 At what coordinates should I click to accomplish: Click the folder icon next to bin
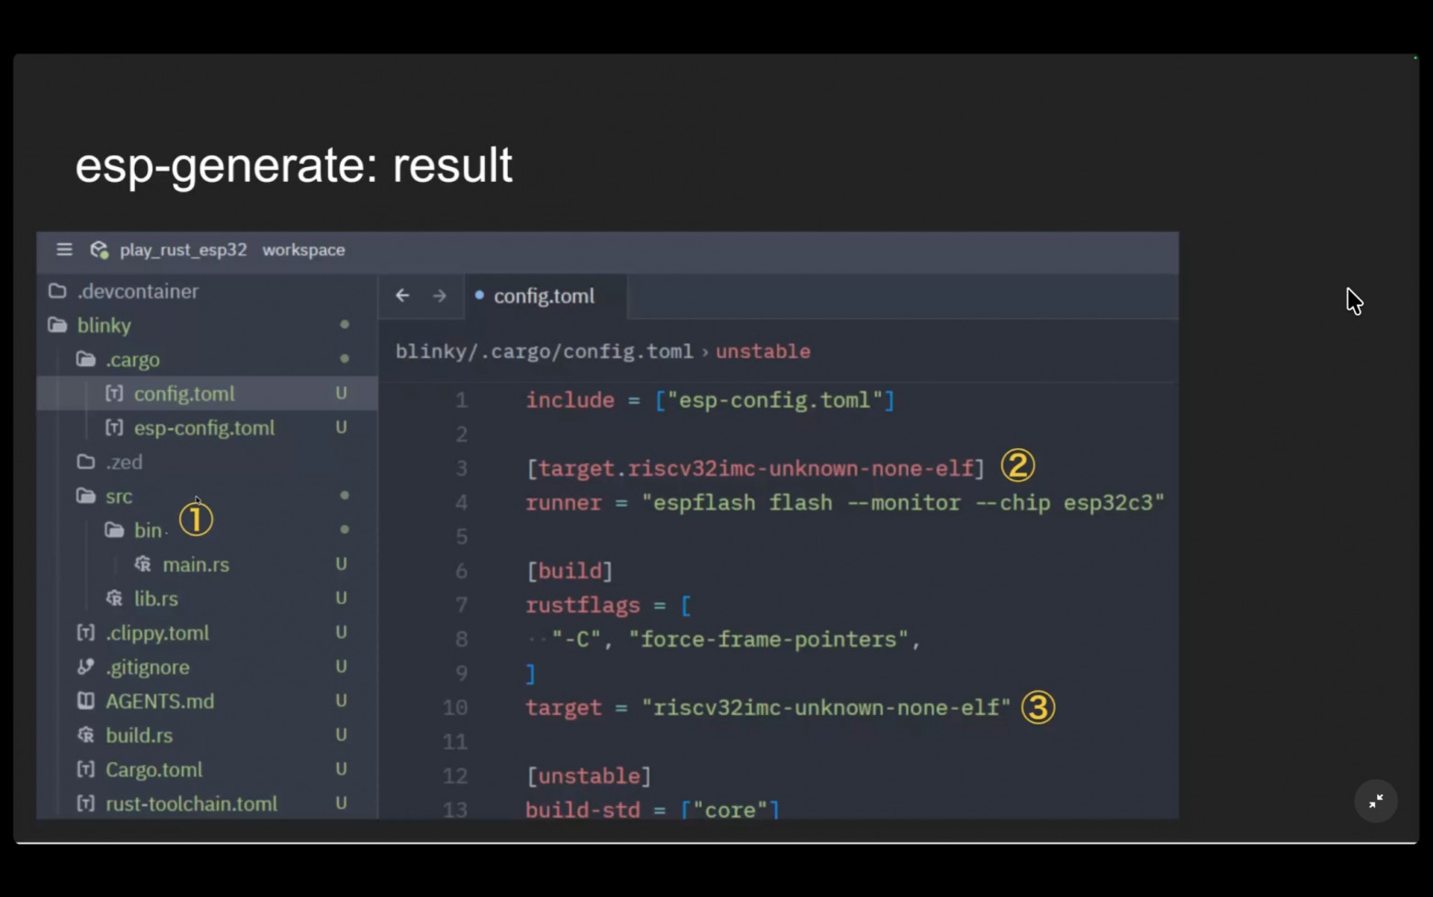[114, 530]
